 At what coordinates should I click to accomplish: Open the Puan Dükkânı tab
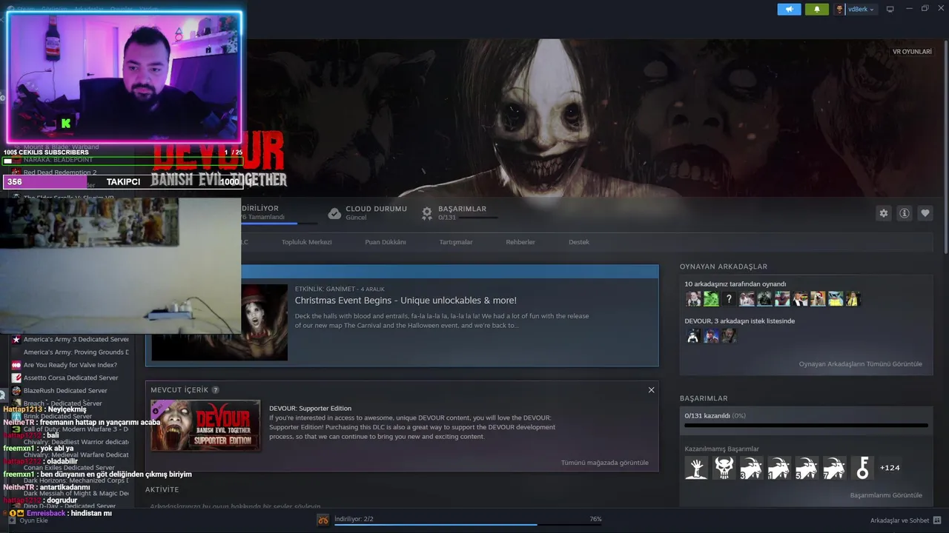[x=386, y=242]
